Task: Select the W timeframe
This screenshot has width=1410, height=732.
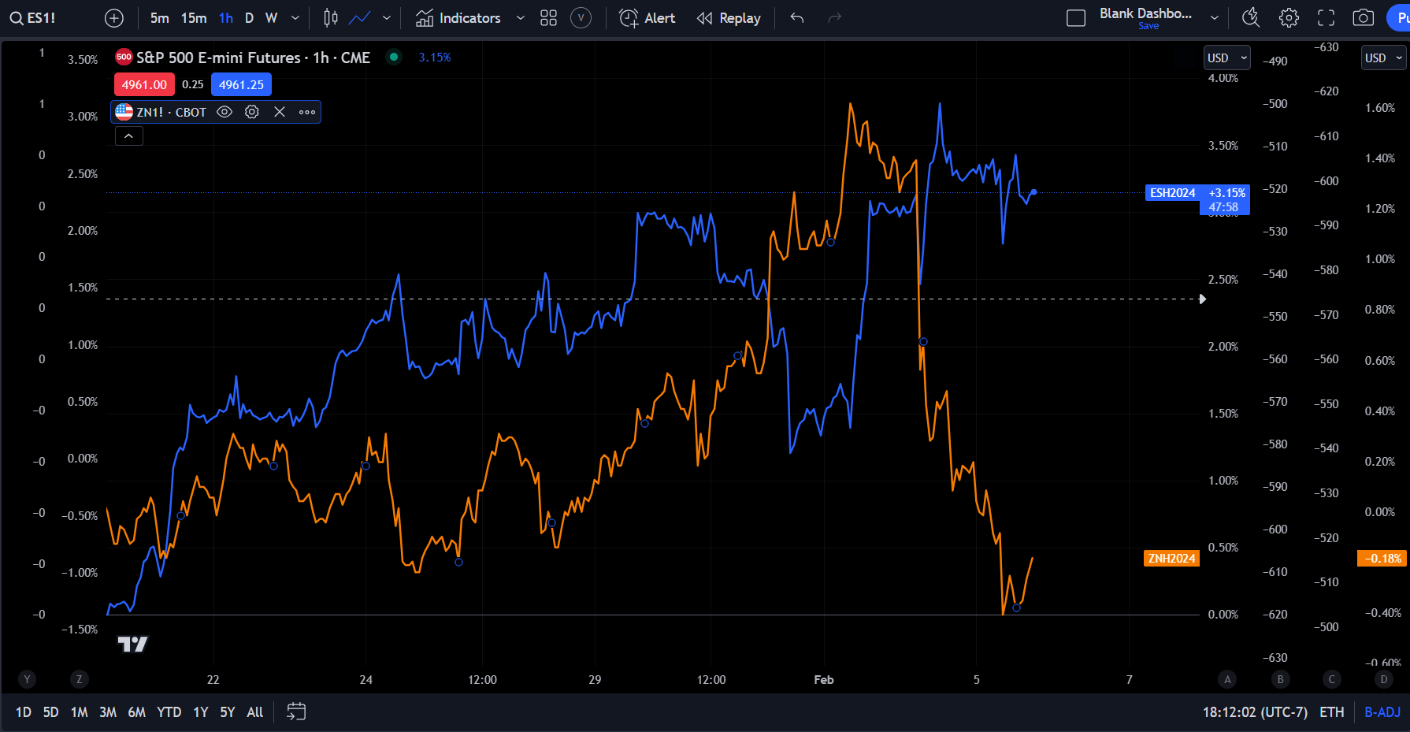Action: click(271, 18)
